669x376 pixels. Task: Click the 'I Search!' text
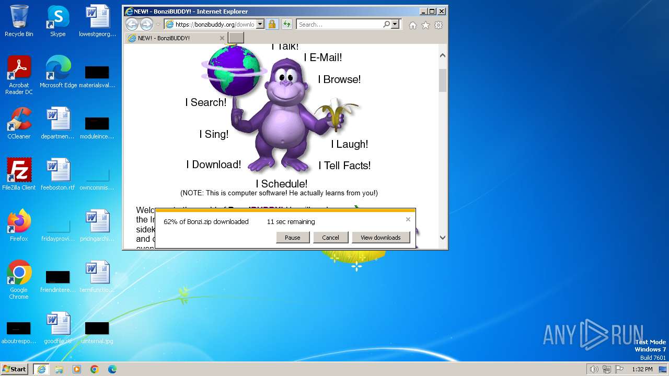[206, 102]
